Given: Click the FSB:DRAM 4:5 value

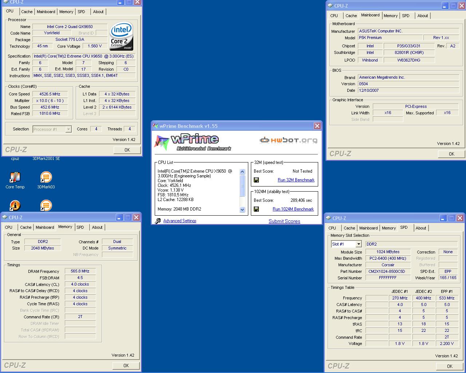Looking at the screenshot, I should [80, 278].
